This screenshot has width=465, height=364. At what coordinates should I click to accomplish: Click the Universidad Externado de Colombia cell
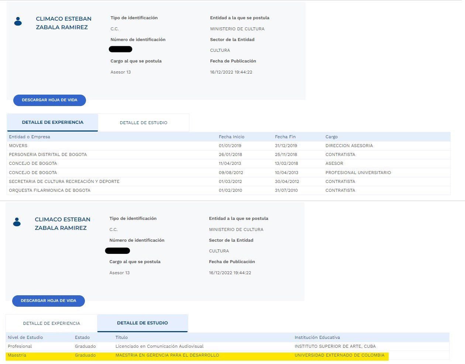click(339, 356)
